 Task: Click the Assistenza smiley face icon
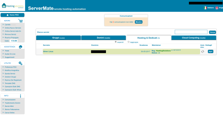pos(21,47)
